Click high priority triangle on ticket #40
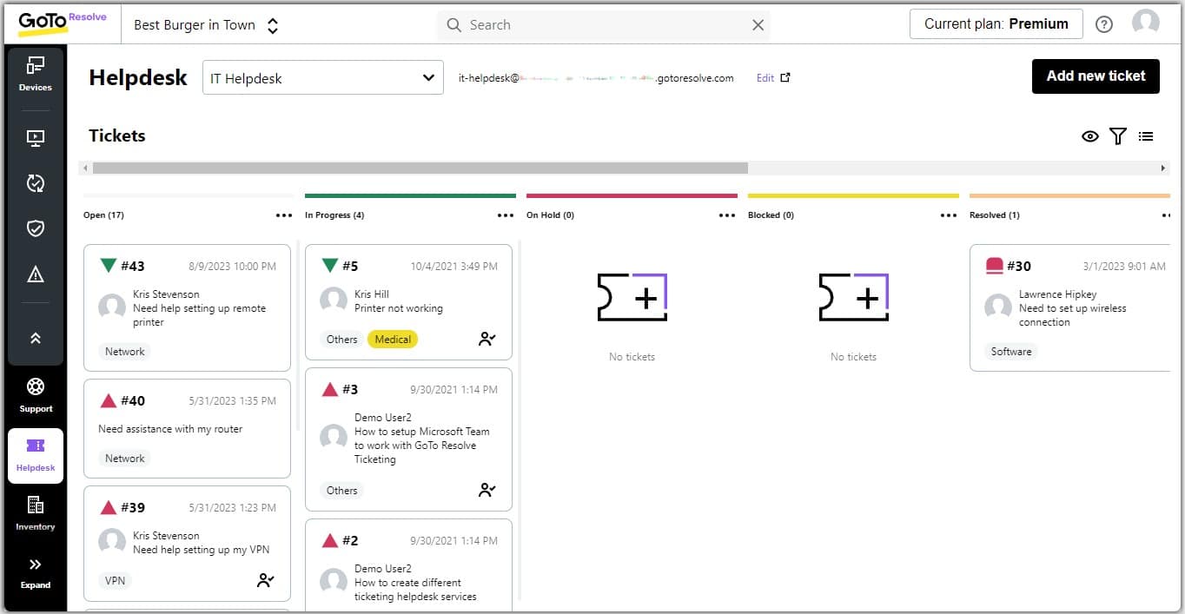This screenshot has width=1185, height=614. [108, 400]
